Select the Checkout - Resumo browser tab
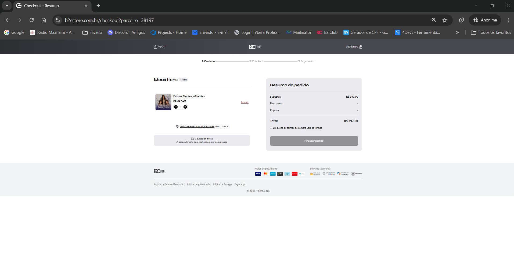 coord(52,6)
